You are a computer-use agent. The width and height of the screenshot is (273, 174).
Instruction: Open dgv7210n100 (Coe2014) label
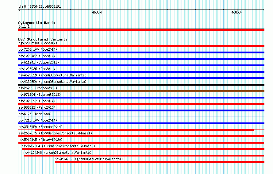tap(38, 120)
